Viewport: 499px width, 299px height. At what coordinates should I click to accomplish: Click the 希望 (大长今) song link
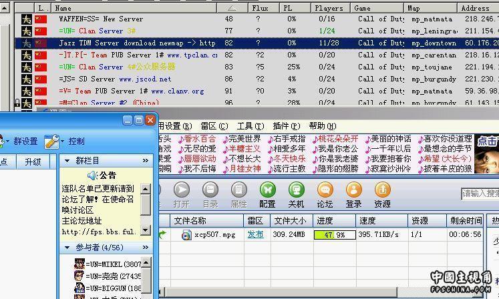point(448,159)
